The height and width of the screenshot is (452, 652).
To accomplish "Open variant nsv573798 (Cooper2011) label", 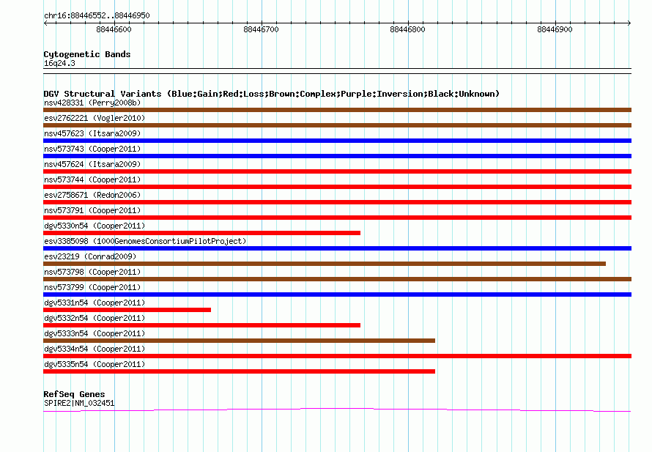I will 92,272.
